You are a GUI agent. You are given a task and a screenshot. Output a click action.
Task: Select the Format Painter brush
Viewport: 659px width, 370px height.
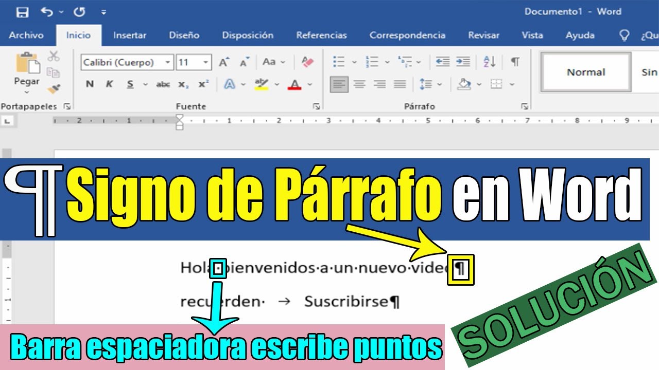point(54,89)
